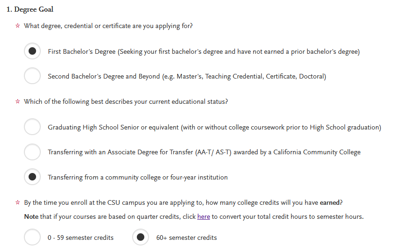Select the 60+ semester credits radio circle
The height and width of the screenshot is (252, 395).
141,238
